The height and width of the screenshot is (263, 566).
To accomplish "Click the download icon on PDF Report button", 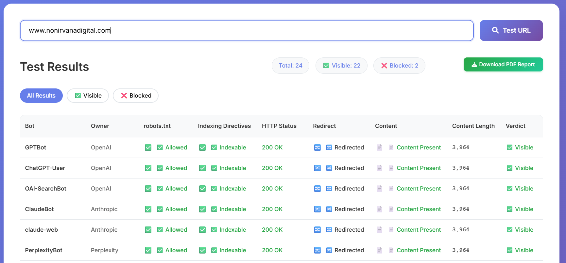I will tap(474, 65).
